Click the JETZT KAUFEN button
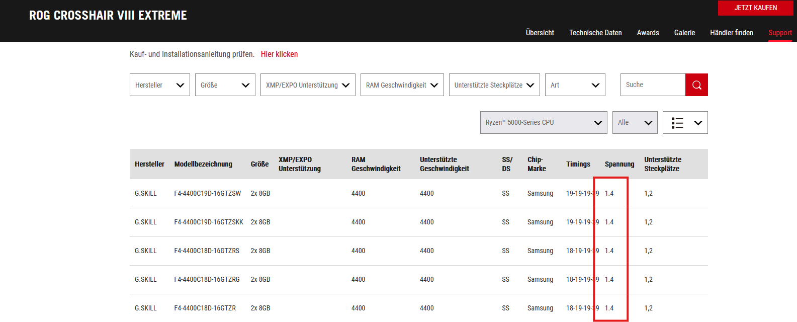Viewport: 797px width, 322px height. point(755,8)
